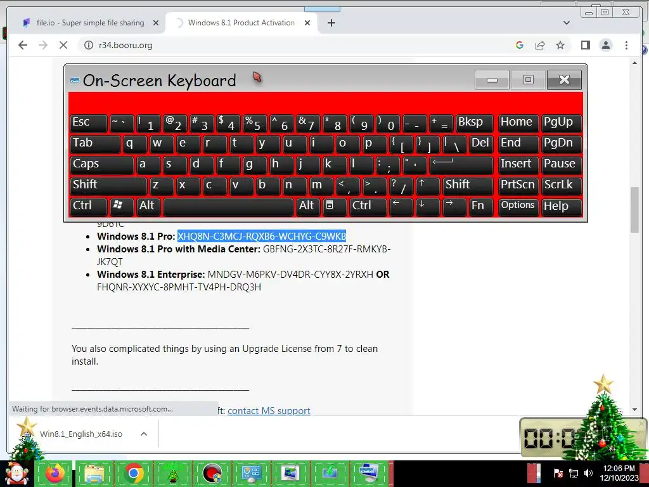Click the Tab key on On-Screen Keyboard
Viewport: 649px width, 487px height.
tap(95, 144)
